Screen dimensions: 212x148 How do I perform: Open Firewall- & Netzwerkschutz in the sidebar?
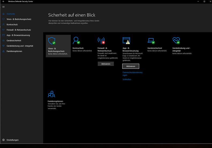19,30
